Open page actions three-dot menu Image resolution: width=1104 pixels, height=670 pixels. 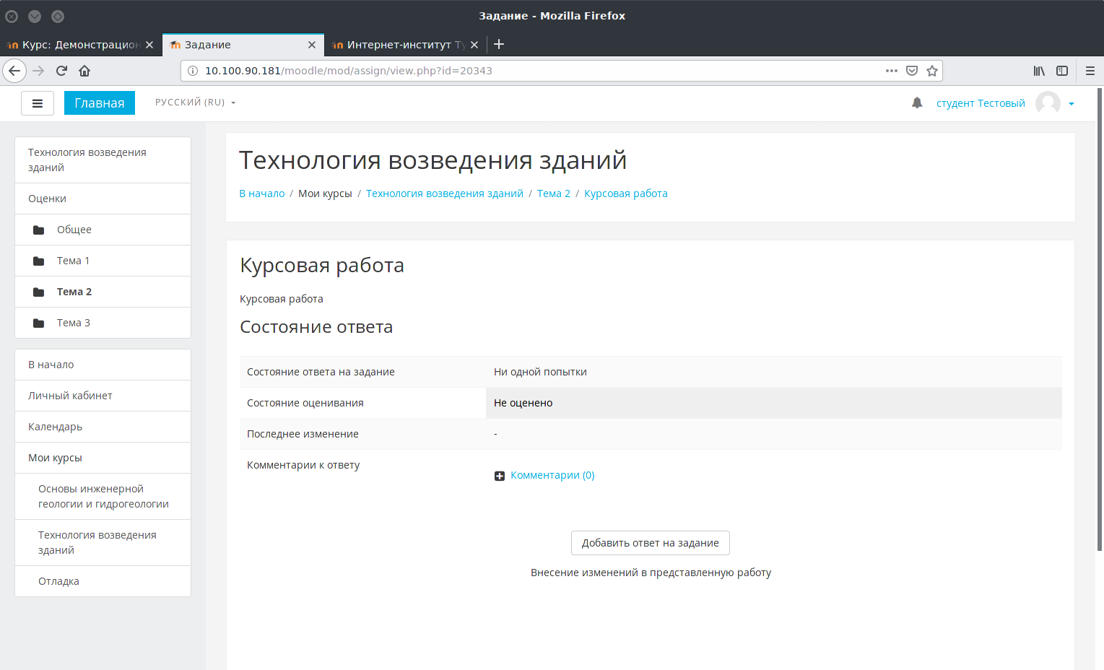coord(892,71)
